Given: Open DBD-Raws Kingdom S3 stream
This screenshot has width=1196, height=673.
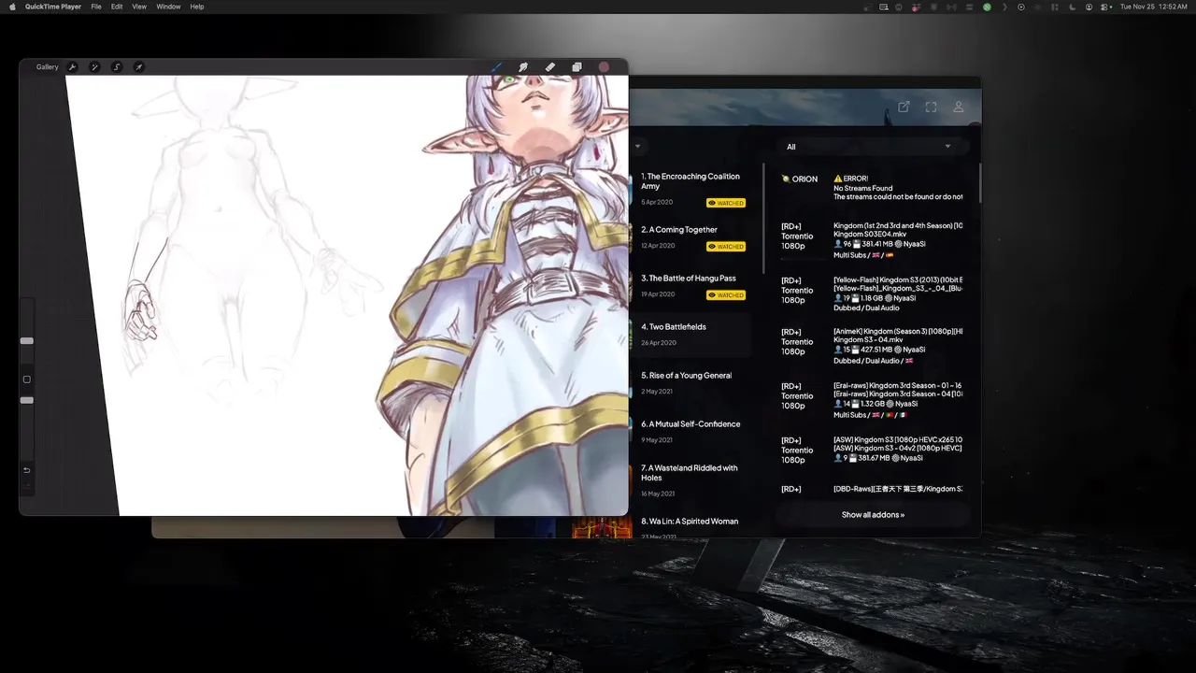Looking at the screenshot, I should click(871, 489).
